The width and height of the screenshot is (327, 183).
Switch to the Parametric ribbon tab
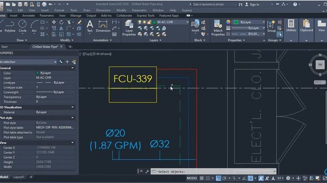coord(46,16)
